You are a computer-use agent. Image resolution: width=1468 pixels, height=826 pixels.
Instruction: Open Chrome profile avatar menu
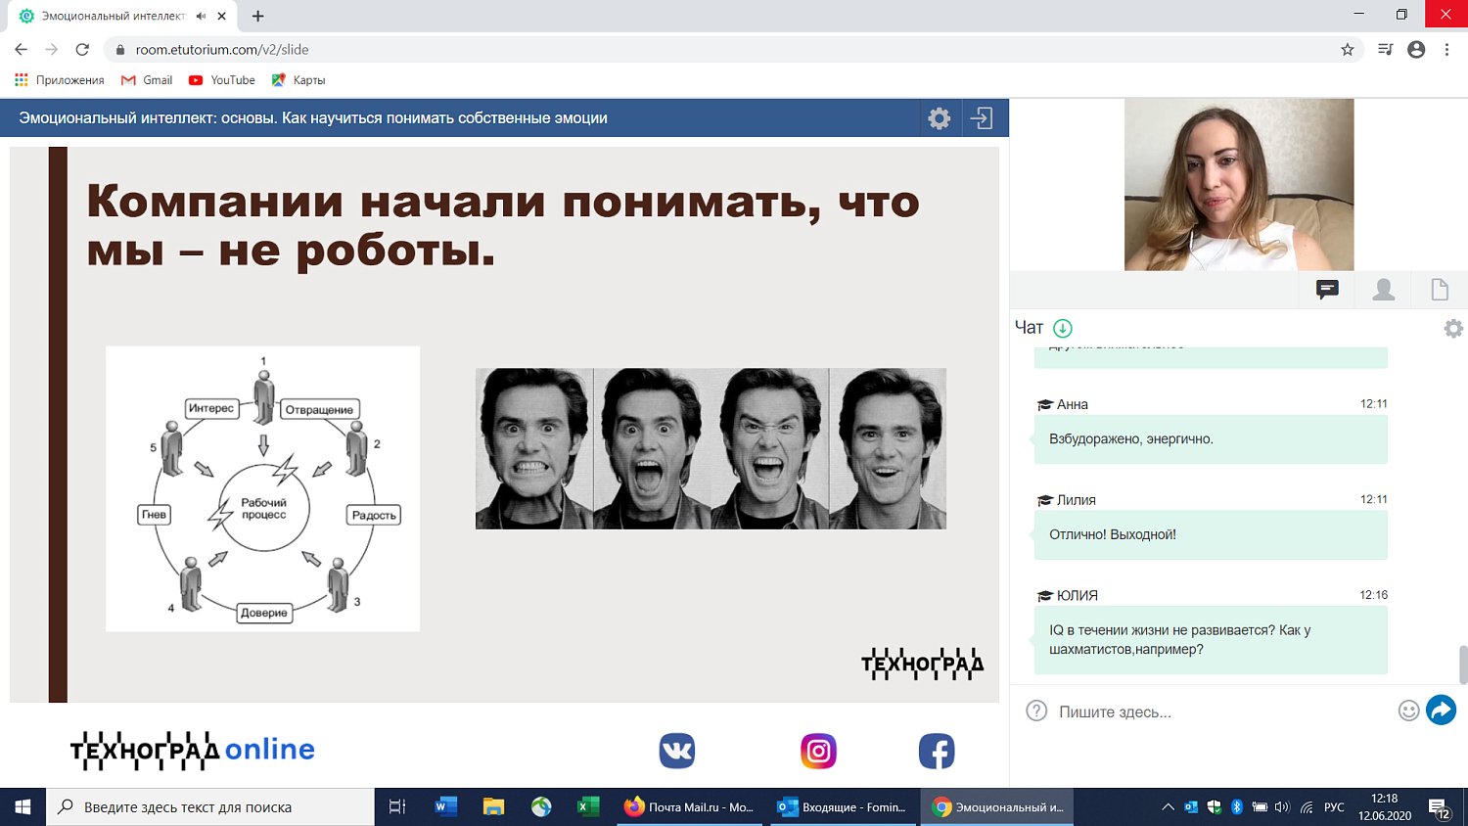[x=1416, y=49]
